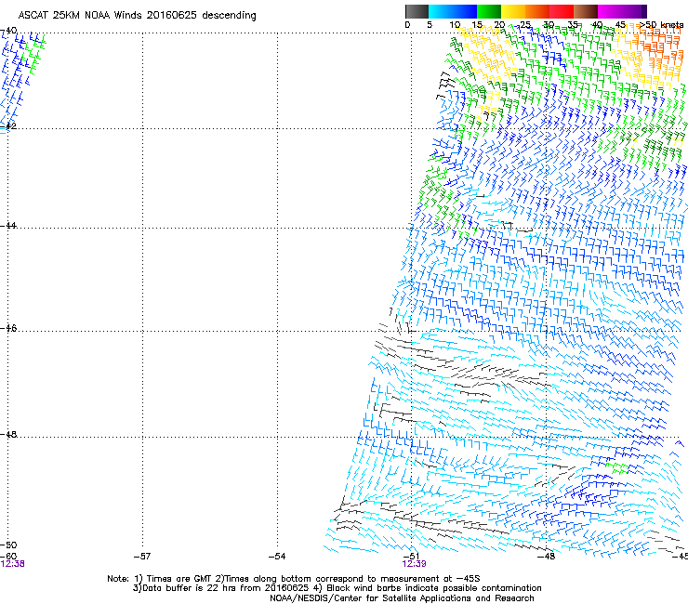
Task: Click the gray 0-5 knots color segment
Action: (x=417, y=11)
